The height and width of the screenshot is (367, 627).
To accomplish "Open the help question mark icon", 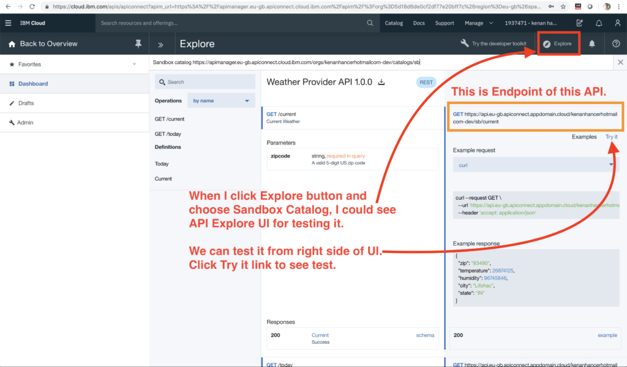I will click(x=616, y=44).
